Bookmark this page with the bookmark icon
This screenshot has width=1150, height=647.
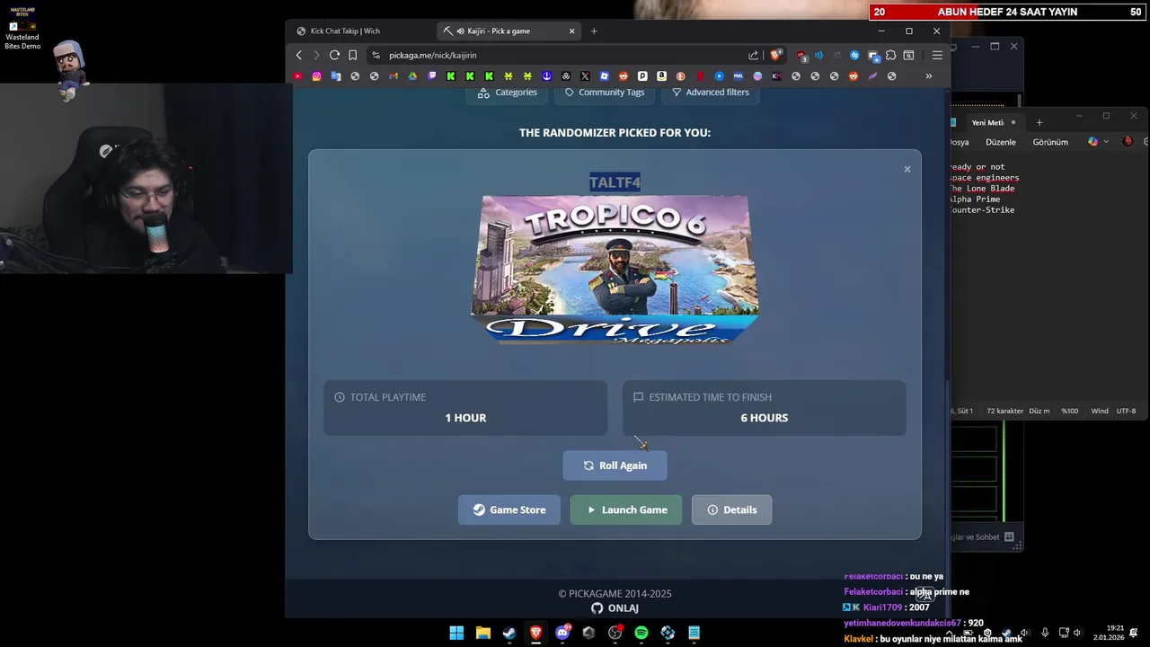pos(352,55)
